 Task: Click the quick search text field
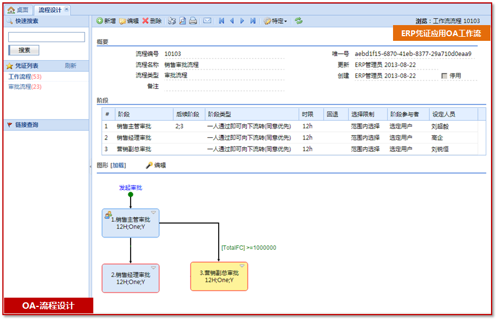[x=47, y=37]
